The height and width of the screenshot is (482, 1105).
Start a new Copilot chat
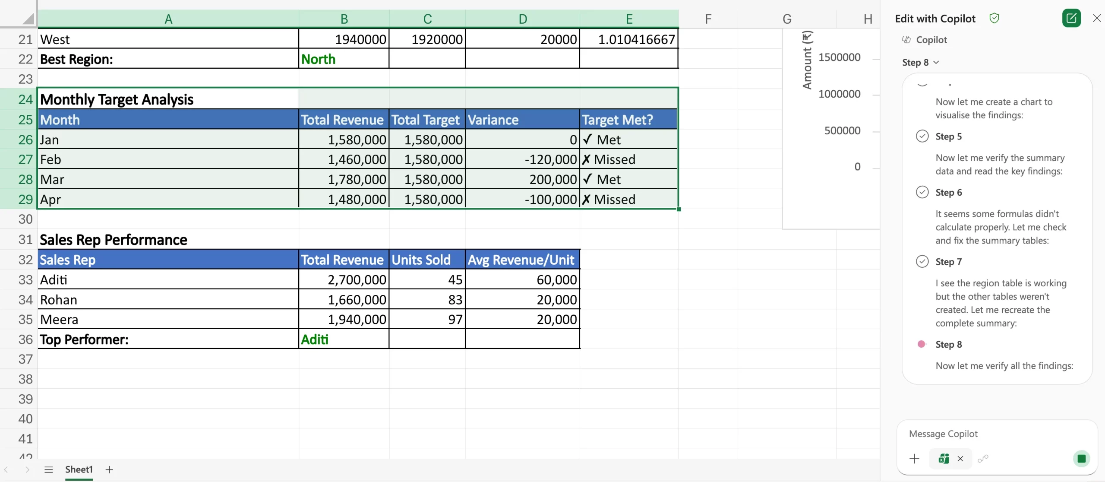coord(1072,18)
